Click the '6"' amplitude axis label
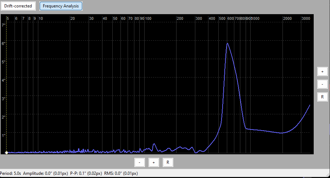The height and width of the screenshot is (178, 330). pos(4,44)
